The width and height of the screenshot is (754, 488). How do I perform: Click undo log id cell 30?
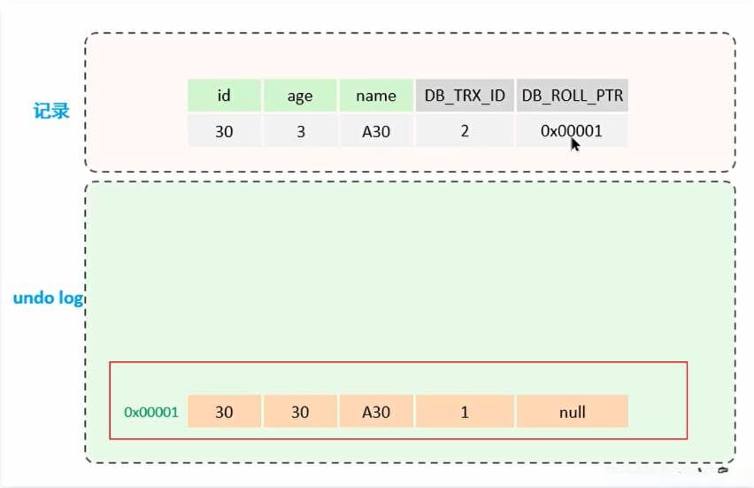click(224, 412)
